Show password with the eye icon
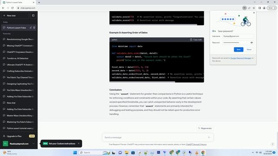 tap(252, 42)
